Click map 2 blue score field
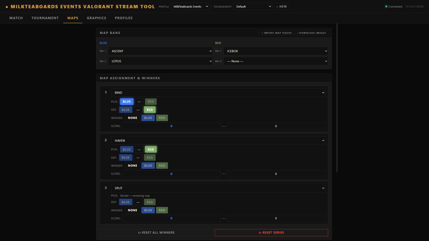The height and width of the screenshot is (241, 429). click(x=171, y=174)
